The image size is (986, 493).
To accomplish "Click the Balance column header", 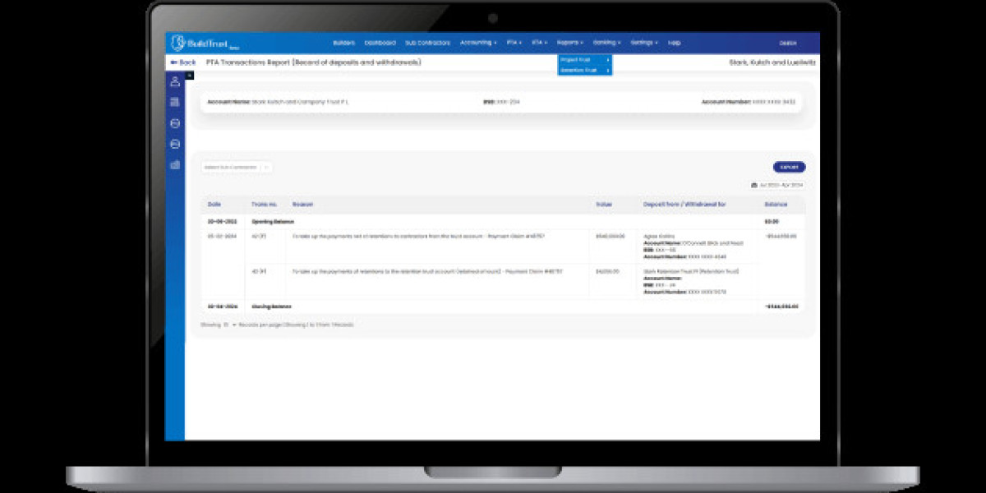I will click(x=775, y=204).
